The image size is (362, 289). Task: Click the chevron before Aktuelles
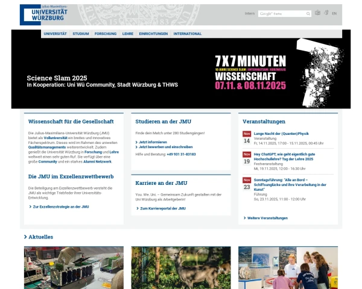[25, 237]
